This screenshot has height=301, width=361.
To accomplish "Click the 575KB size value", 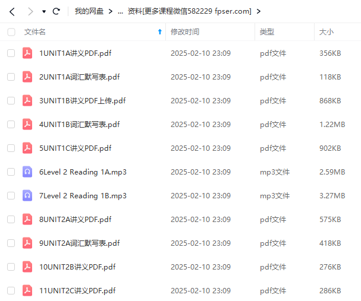I will 330,220.
